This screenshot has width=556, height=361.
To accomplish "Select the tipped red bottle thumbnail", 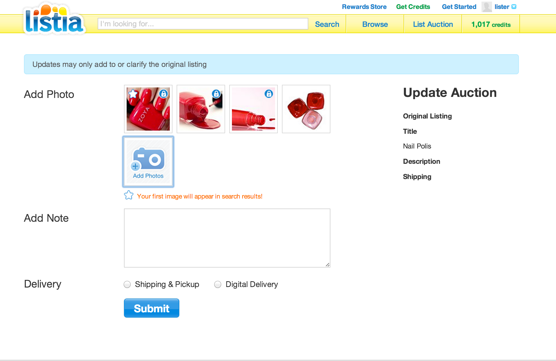I will [254, 109].
